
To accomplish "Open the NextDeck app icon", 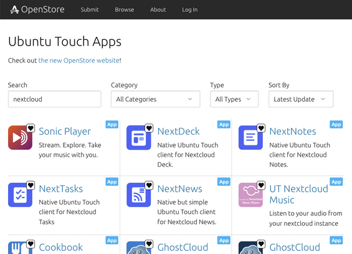I will click(139, 137).
